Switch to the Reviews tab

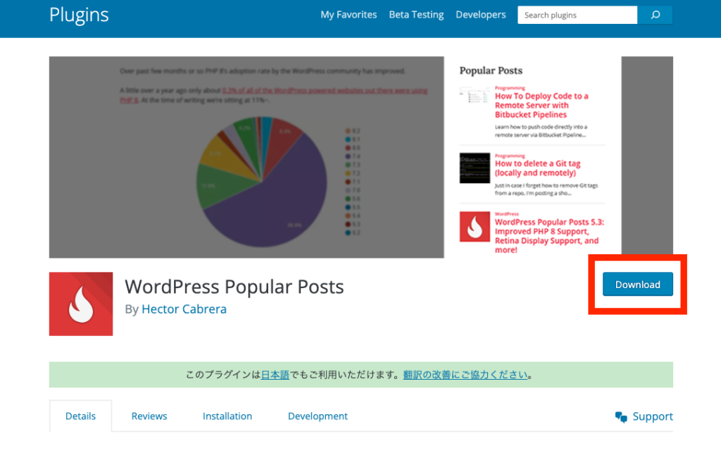[x=149, y=416]
